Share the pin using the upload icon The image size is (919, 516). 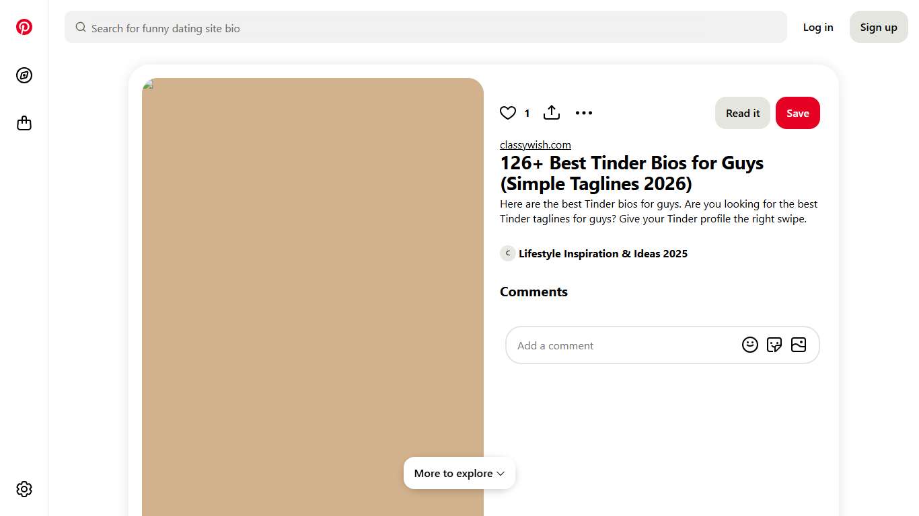(551, 112)
